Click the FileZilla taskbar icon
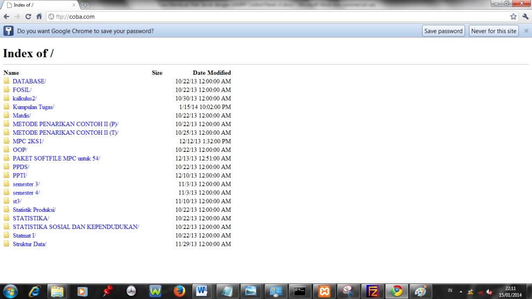 point(372,291)
